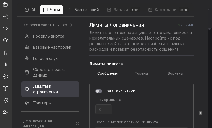Click info icon next to Где отвечаем Чаты

[77, 124]
